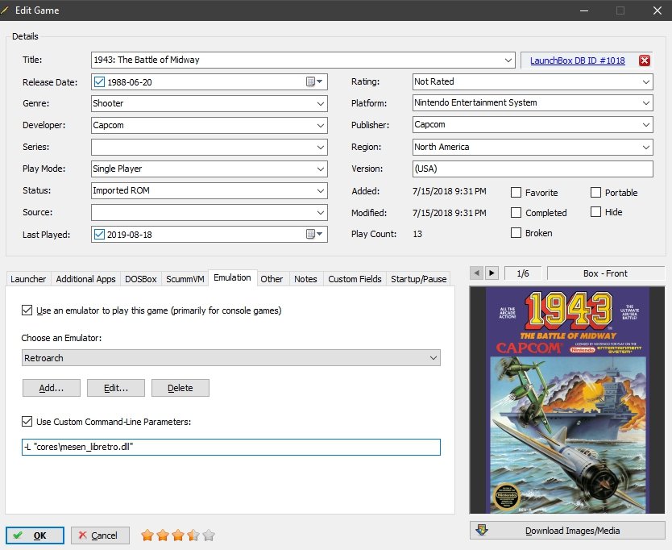Disable 'Use an emulator to play this game'
The image size is (672, 550).
[27, 310]
